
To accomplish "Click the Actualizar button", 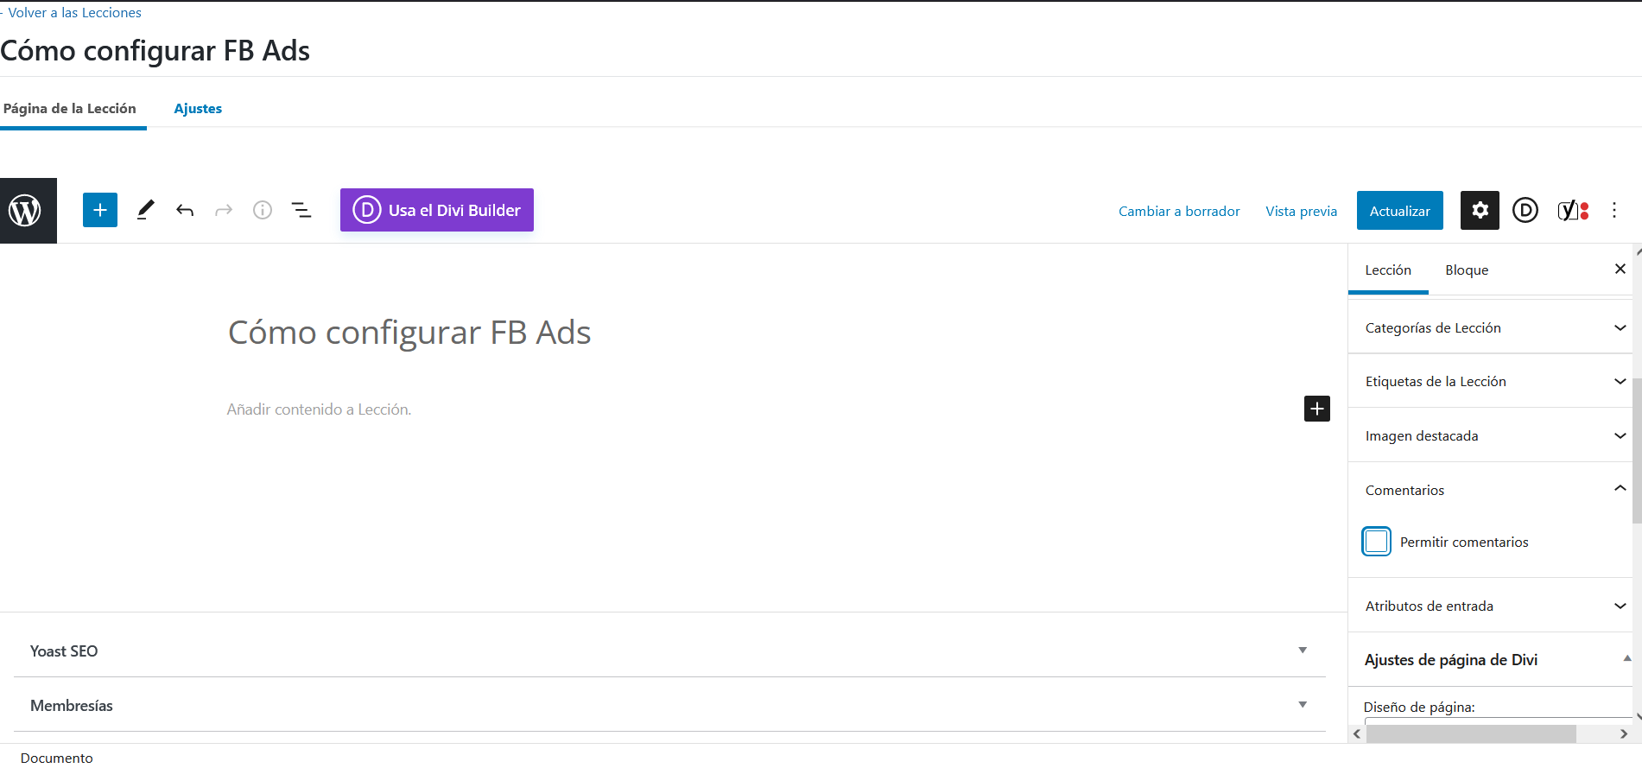I will pyautogui.click(x=1399, y=211).
